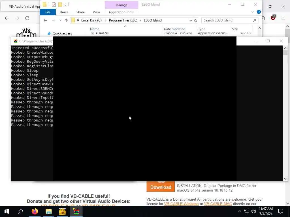Click network tray icon
The image size is (290, 217).
(247, 211)
